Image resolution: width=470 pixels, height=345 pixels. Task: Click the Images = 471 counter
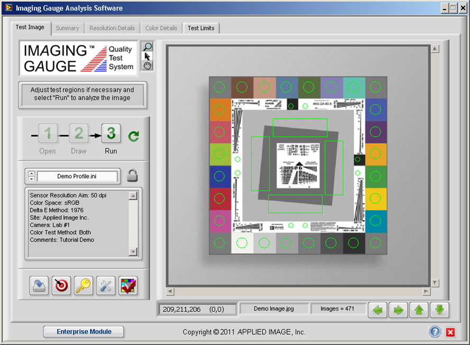(337, 309)
